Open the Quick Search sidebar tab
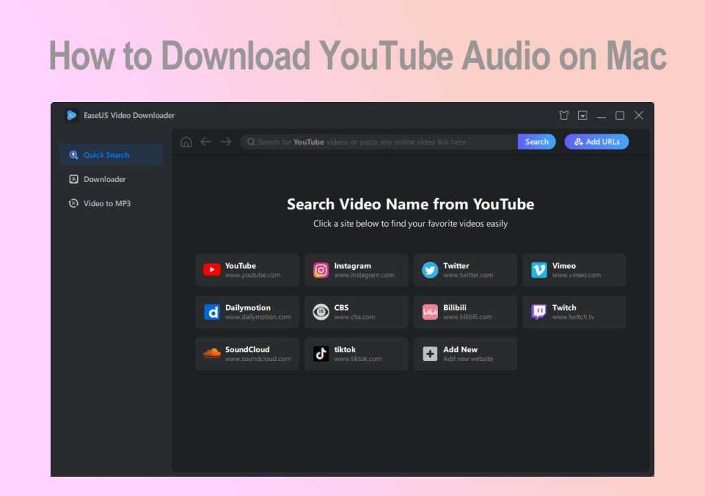 coord(111,155)
